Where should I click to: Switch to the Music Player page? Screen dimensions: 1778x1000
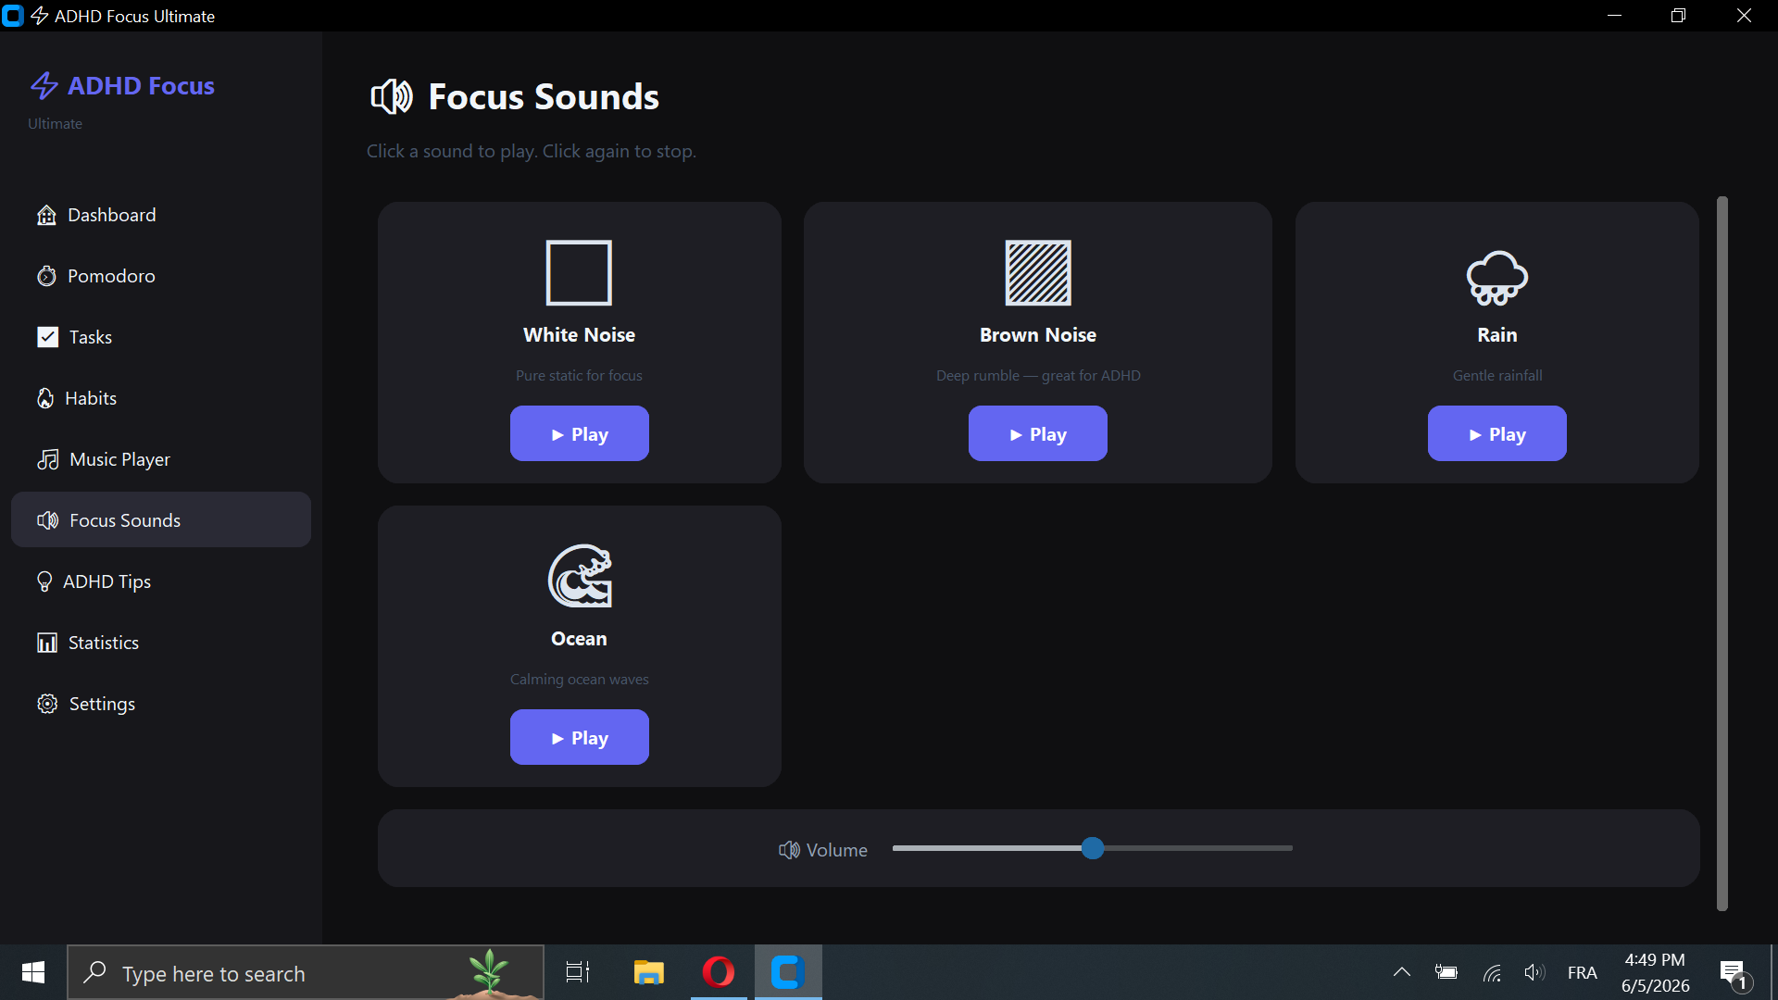click(161, 459)
